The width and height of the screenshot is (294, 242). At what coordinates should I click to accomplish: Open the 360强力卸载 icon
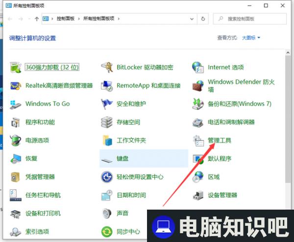click(x=16, y=67)
